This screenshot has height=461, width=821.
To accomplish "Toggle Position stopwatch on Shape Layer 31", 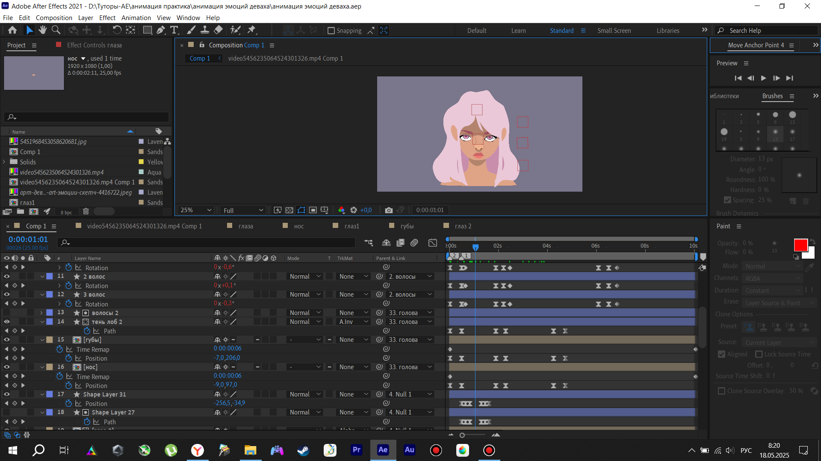I will coord(68,403).
